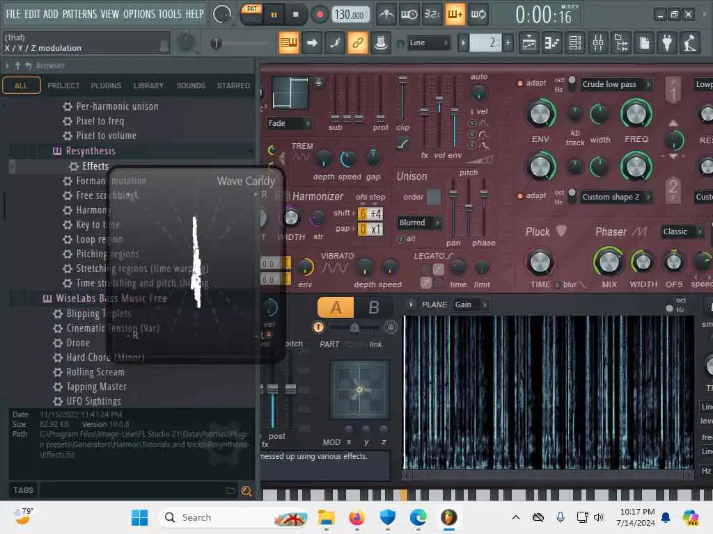Collapse the WiseLabs Bass Music Free folder
This screenshot has height=534, width=713.
pyautogui.click(x=111, y=298)
